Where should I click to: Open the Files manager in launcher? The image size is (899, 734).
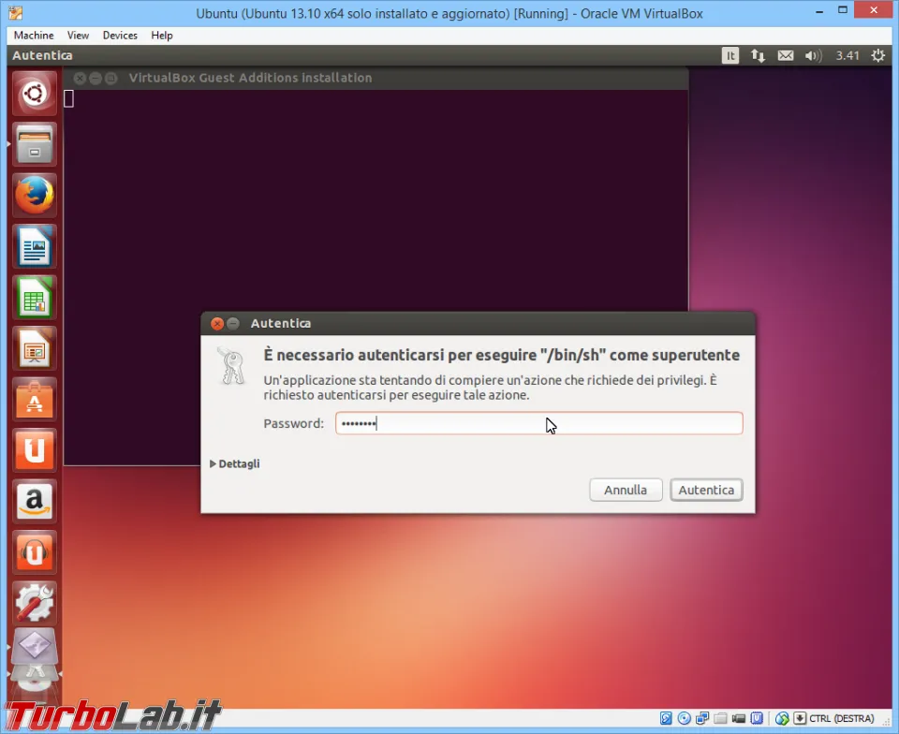35,144
